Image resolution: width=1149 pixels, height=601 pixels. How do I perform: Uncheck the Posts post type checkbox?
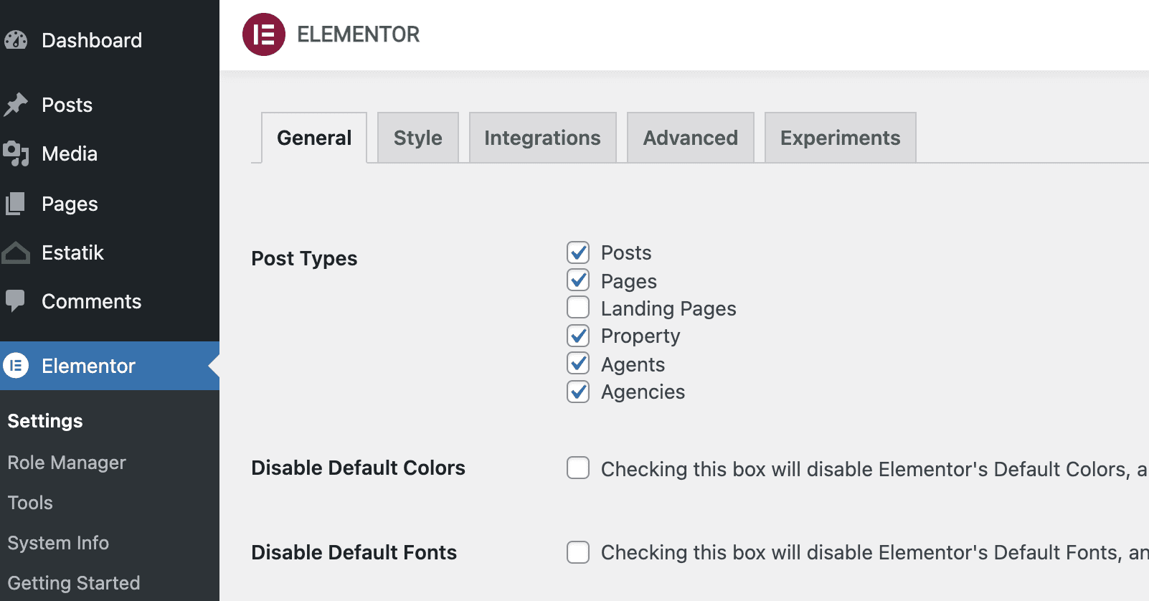click(x=578, y=252)
